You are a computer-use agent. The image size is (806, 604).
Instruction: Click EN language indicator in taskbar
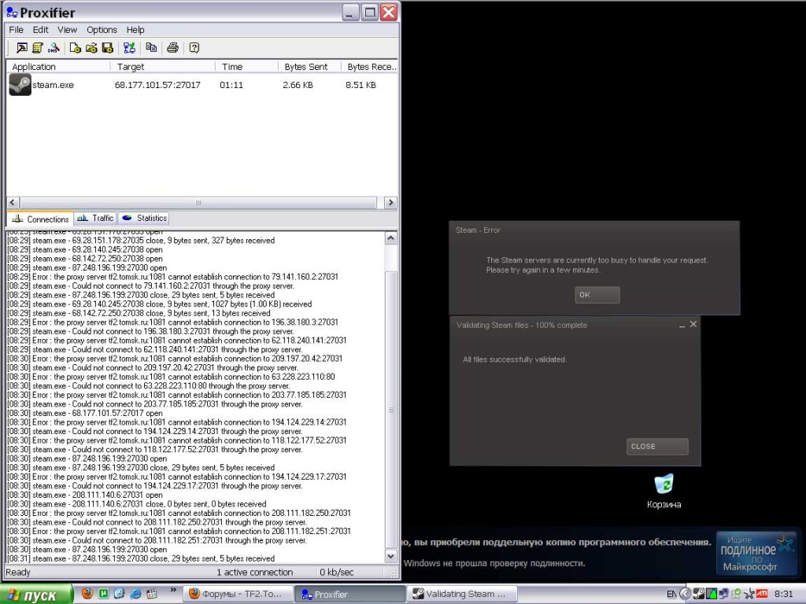point(671,595)
